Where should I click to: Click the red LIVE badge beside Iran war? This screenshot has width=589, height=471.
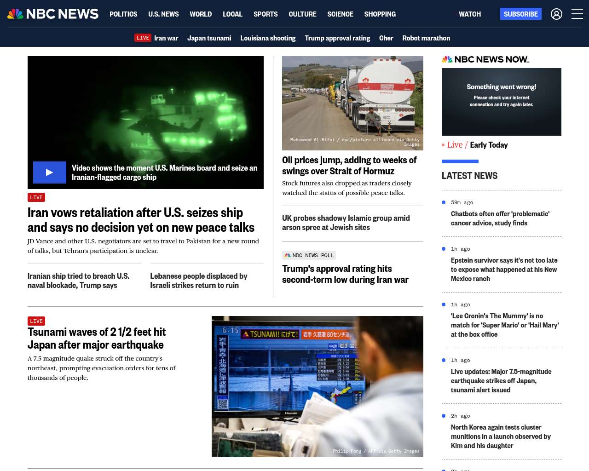tap(143, 38)
